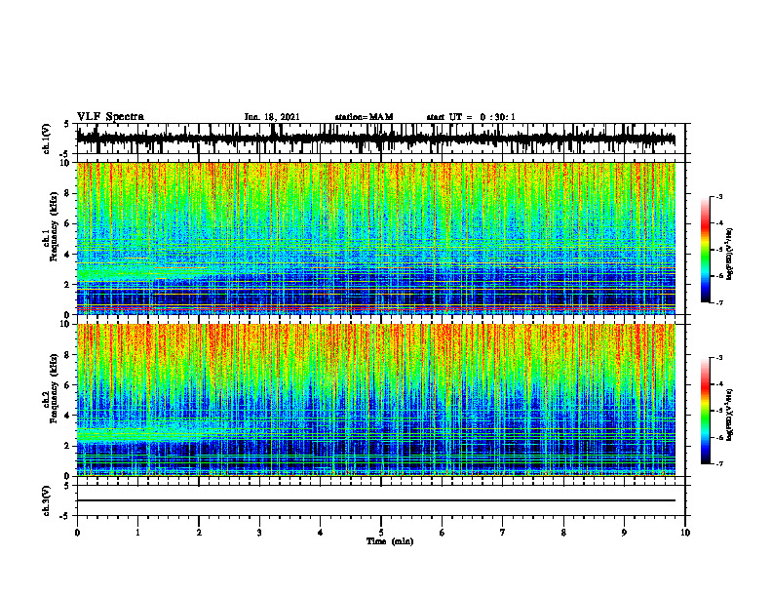The height and width of the screenshot is (597, 772).
Task: Click the "-3" tick on lower color bar
Action: click(x=718, y=358)
